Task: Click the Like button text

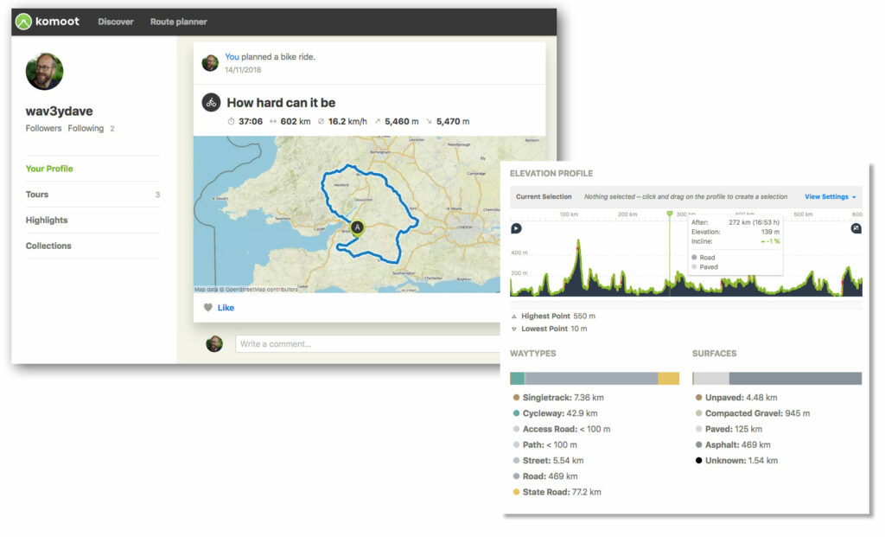Action: click(x=226, y=307)
